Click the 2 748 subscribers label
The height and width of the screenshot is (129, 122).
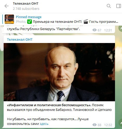(x=26, y=9)
